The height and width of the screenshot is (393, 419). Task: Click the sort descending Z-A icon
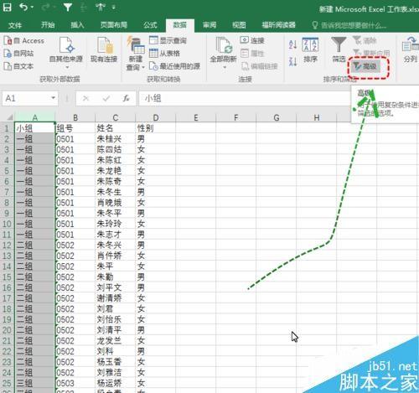pos(292,62)
